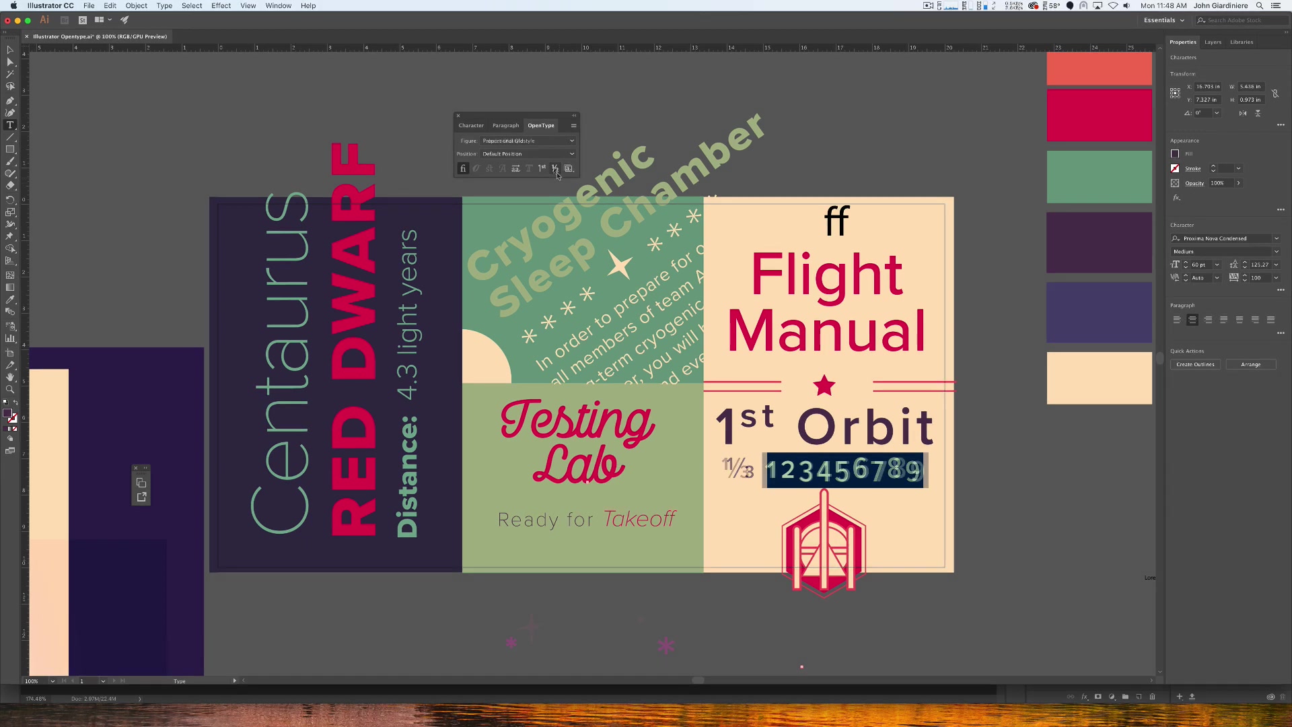The width and height of the screenshot is (1292, 727).
Task: Click the Create Outlines button
Action: click(x=1195, y=364)
